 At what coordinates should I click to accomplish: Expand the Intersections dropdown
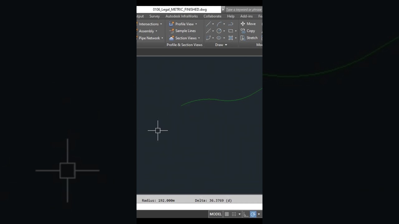(161, 24)
